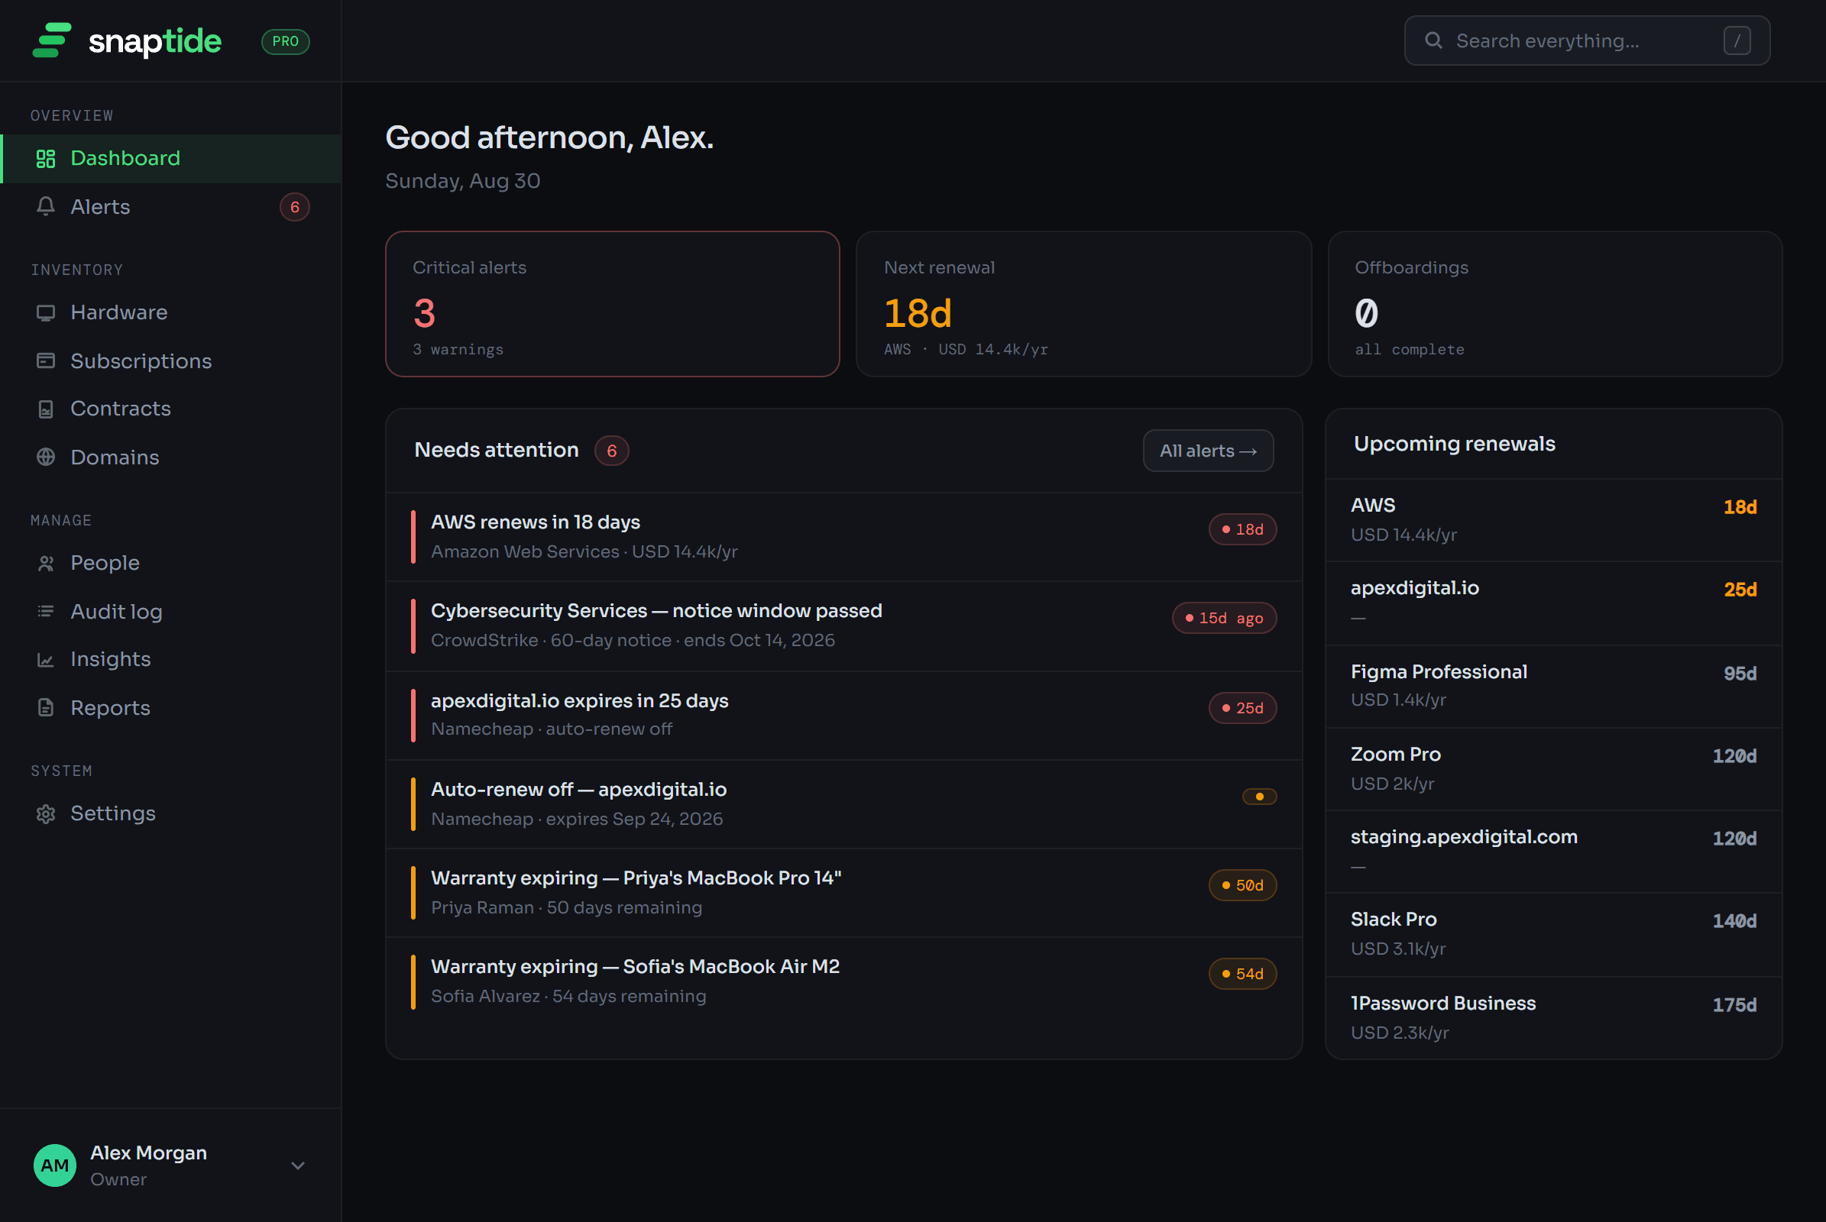Screen dimensions: 1826x1222
Task: Open Sofia's MacBook Air M2 warranty alert
Action: 843,982
